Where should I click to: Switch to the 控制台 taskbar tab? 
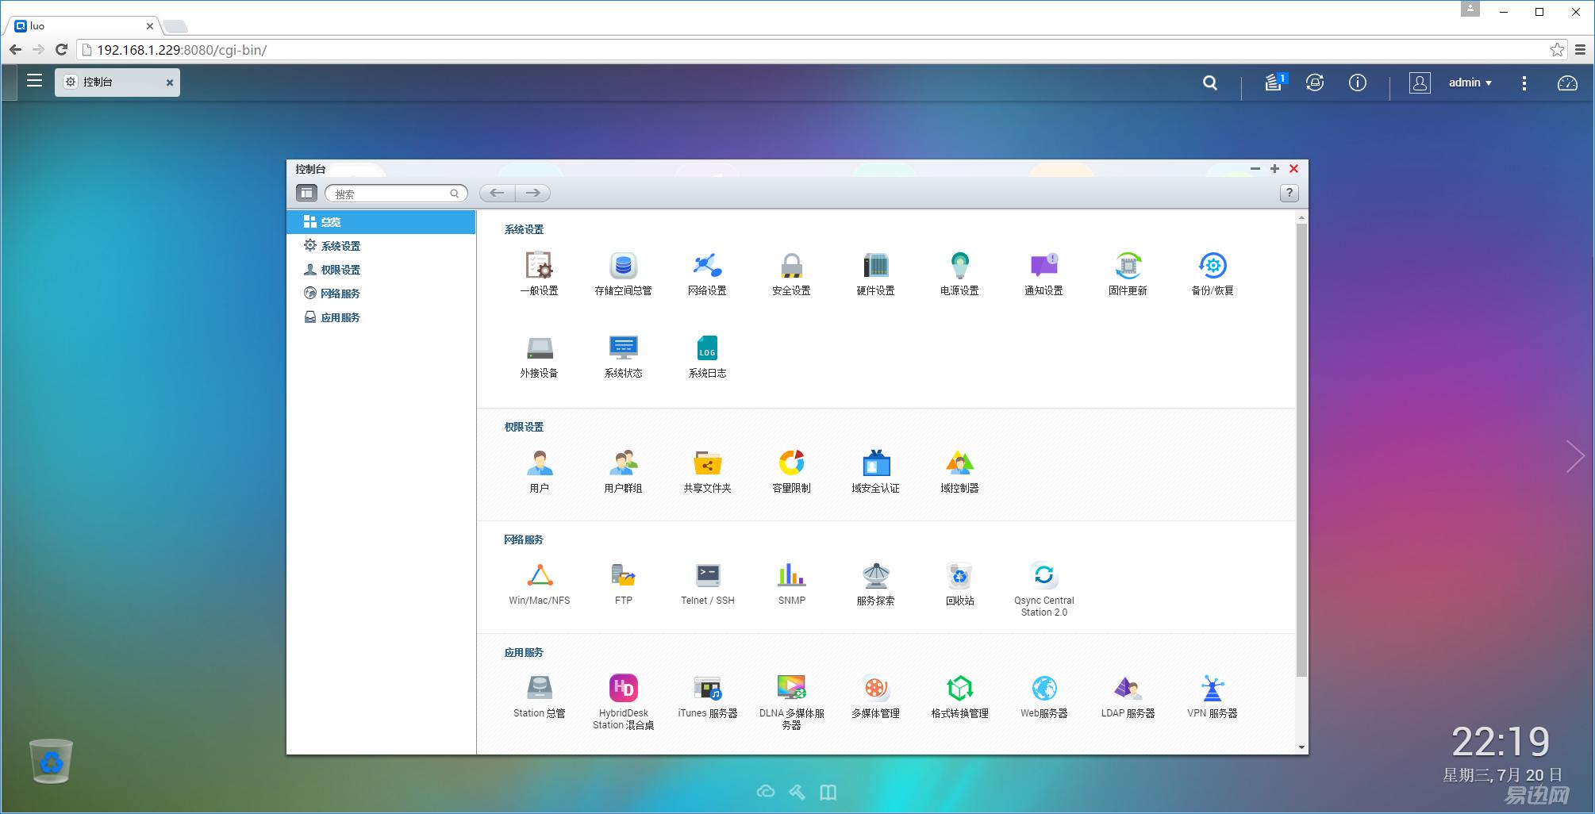(x=117, y=82)
